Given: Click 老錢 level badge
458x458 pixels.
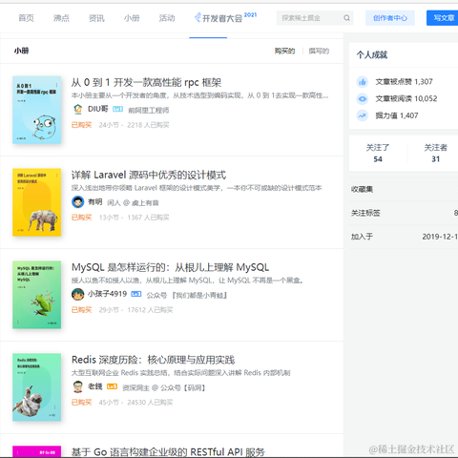Looking at the screenshot, I should 112,386.
